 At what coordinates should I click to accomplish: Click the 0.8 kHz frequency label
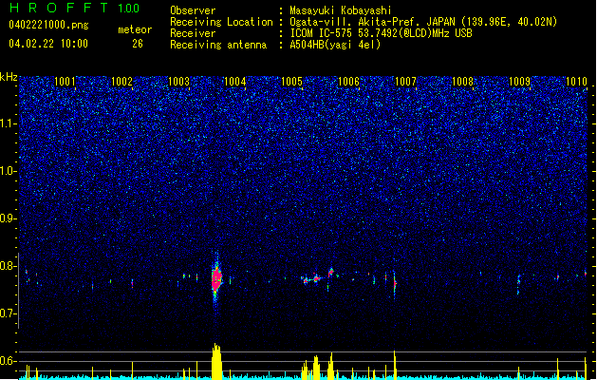coord(8,266)
